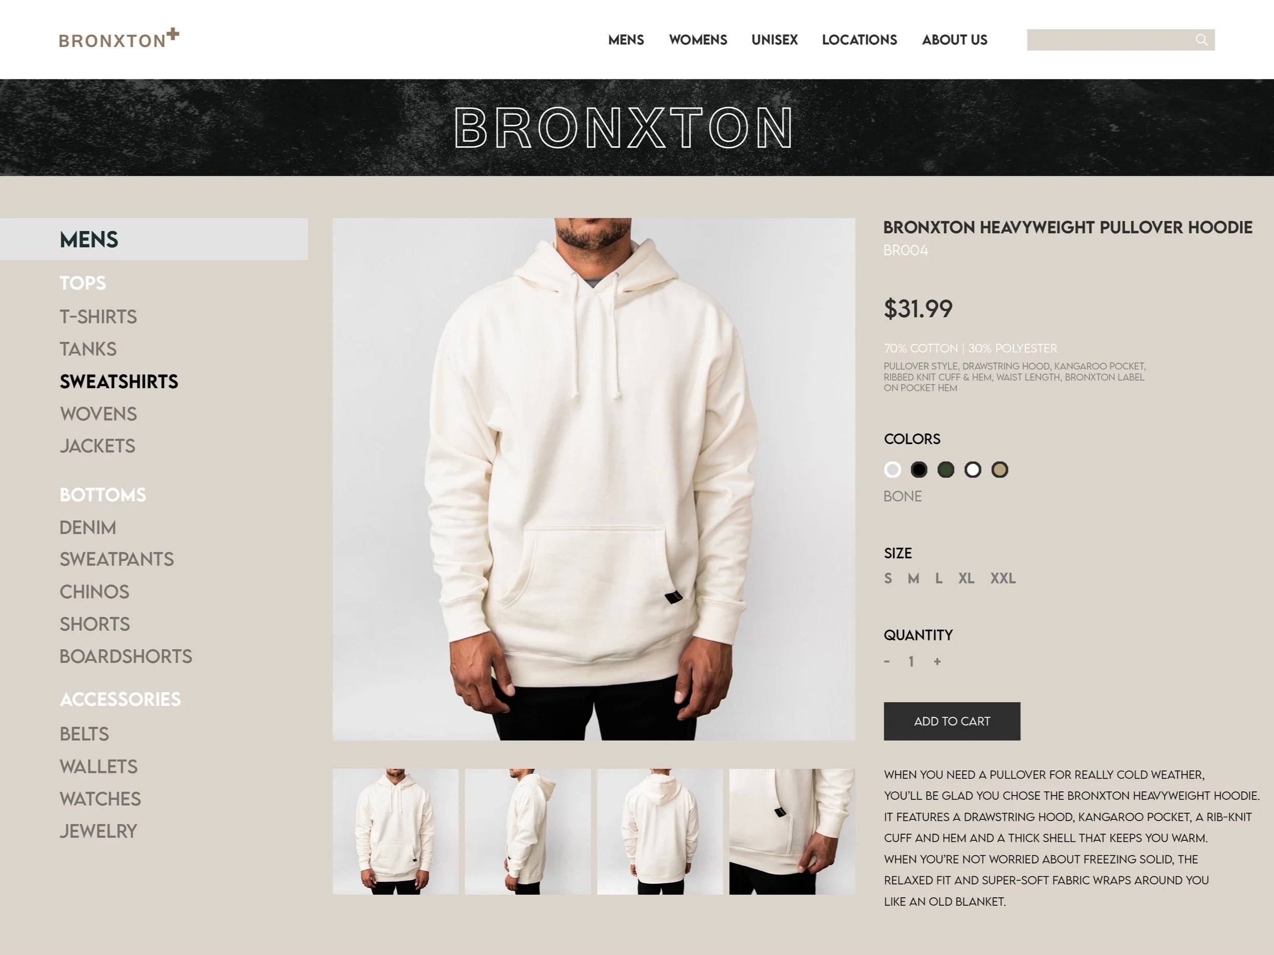Open the Jackets category
1274x955 pixels.
(97, 446)
